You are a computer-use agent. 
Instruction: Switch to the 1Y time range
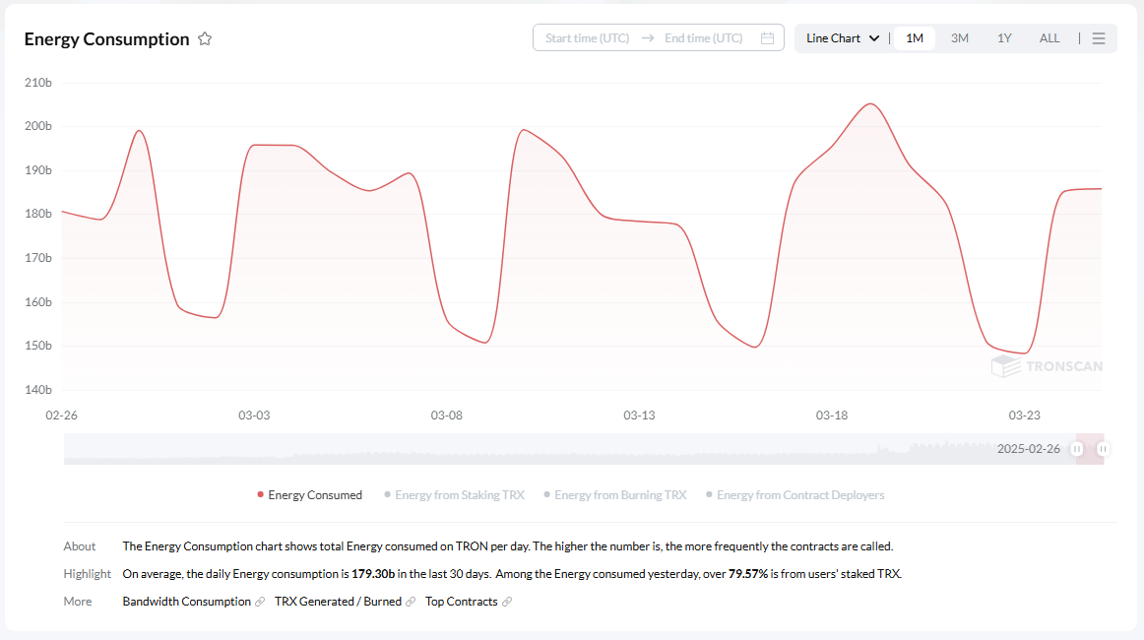point(1004,38)
